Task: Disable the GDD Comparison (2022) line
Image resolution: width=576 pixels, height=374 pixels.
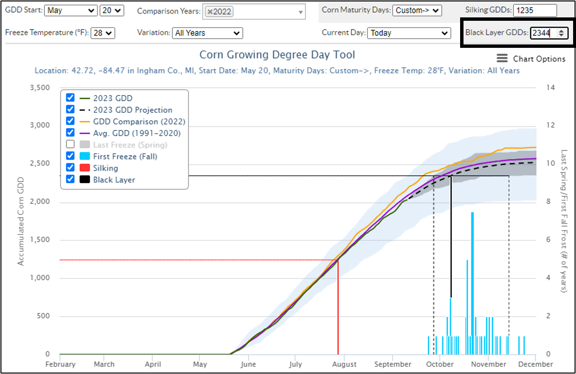Action: pyautogui.click(x=70, y=121)
